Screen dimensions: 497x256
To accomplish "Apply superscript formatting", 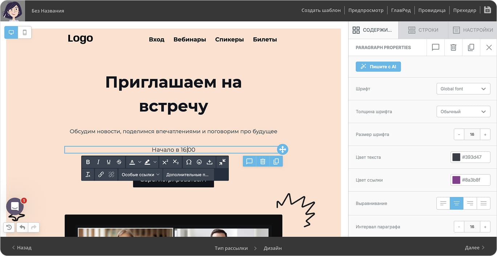I will tap(165, 162).
